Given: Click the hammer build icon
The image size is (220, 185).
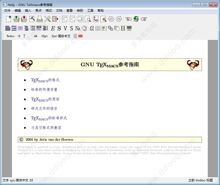Looking at the screenshot, I should [32, 19].
